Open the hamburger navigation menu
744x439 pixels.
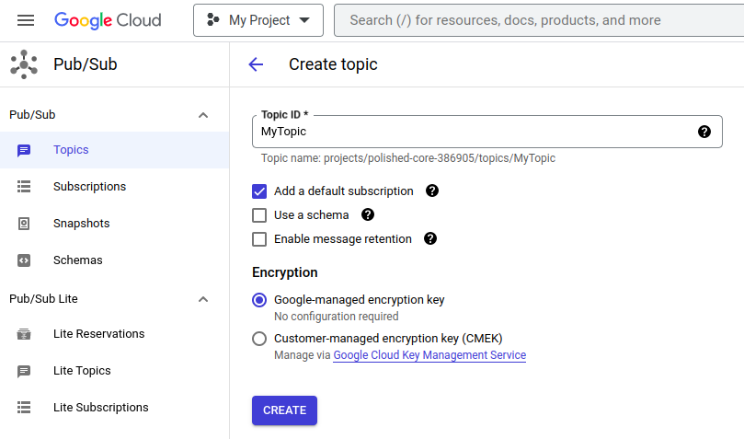pos(26,20)
